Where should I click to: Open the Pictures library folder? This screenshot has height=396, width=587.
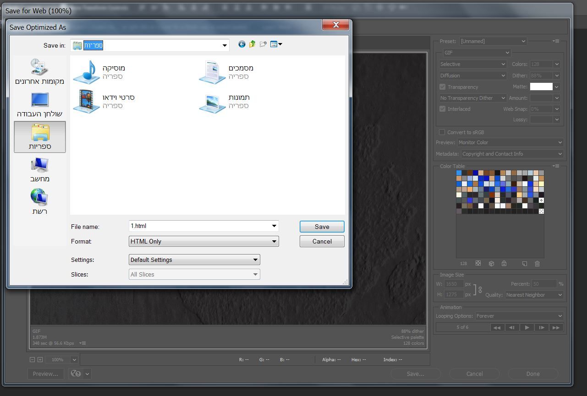[x=225, y=101]
